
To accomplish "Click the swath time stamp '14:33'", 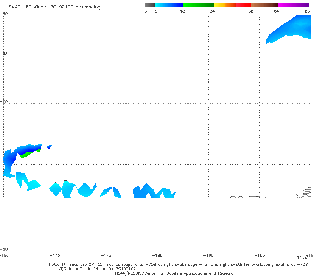I will [303, 258].
